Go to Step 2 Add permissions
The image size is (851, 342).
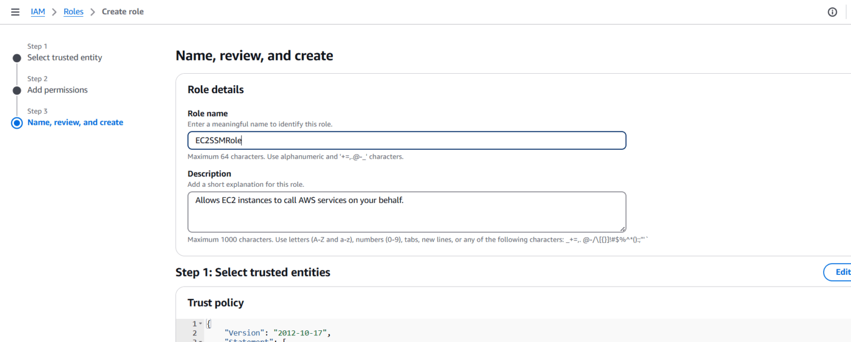click(58, 90)
